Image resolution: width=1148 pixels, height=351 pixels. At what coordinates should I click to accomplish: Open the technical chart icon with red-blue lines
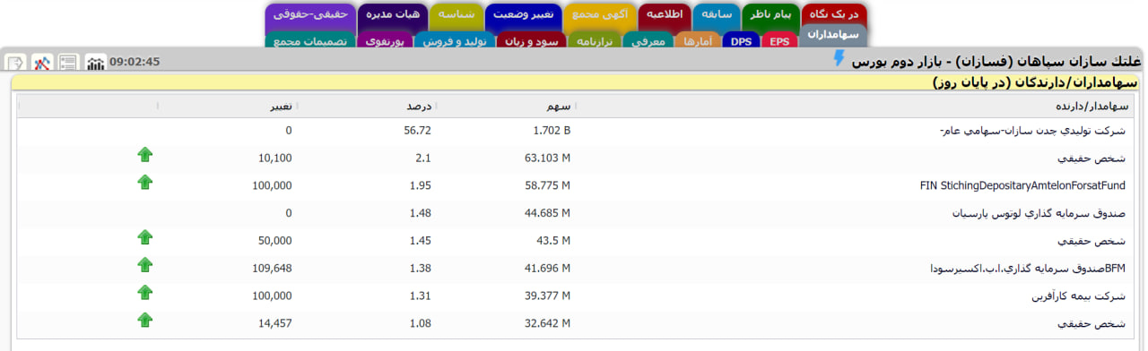click(x=42, y=62)
